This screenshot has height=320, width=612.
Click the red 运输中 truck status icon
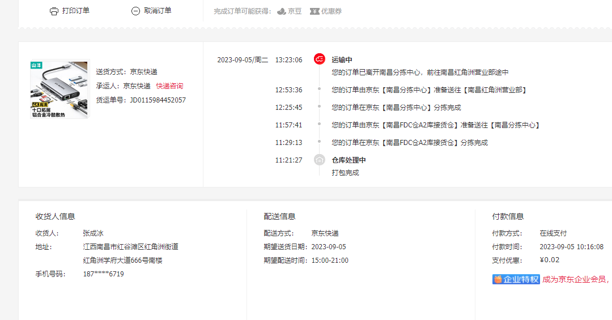(x=320, y=59)
